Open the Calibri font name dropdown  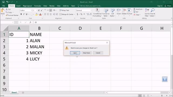coord(31,10)
